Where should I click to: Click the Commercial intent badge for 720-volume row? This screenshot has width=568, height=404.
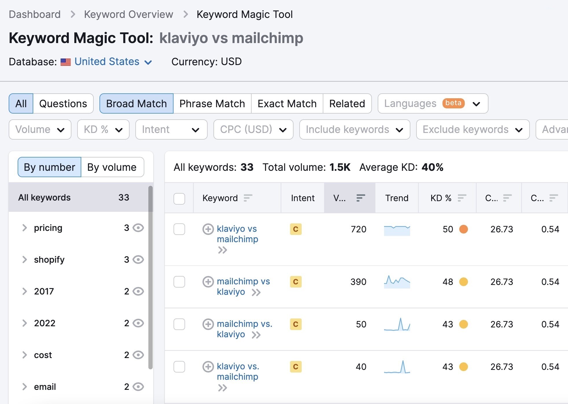pos(296,229)
